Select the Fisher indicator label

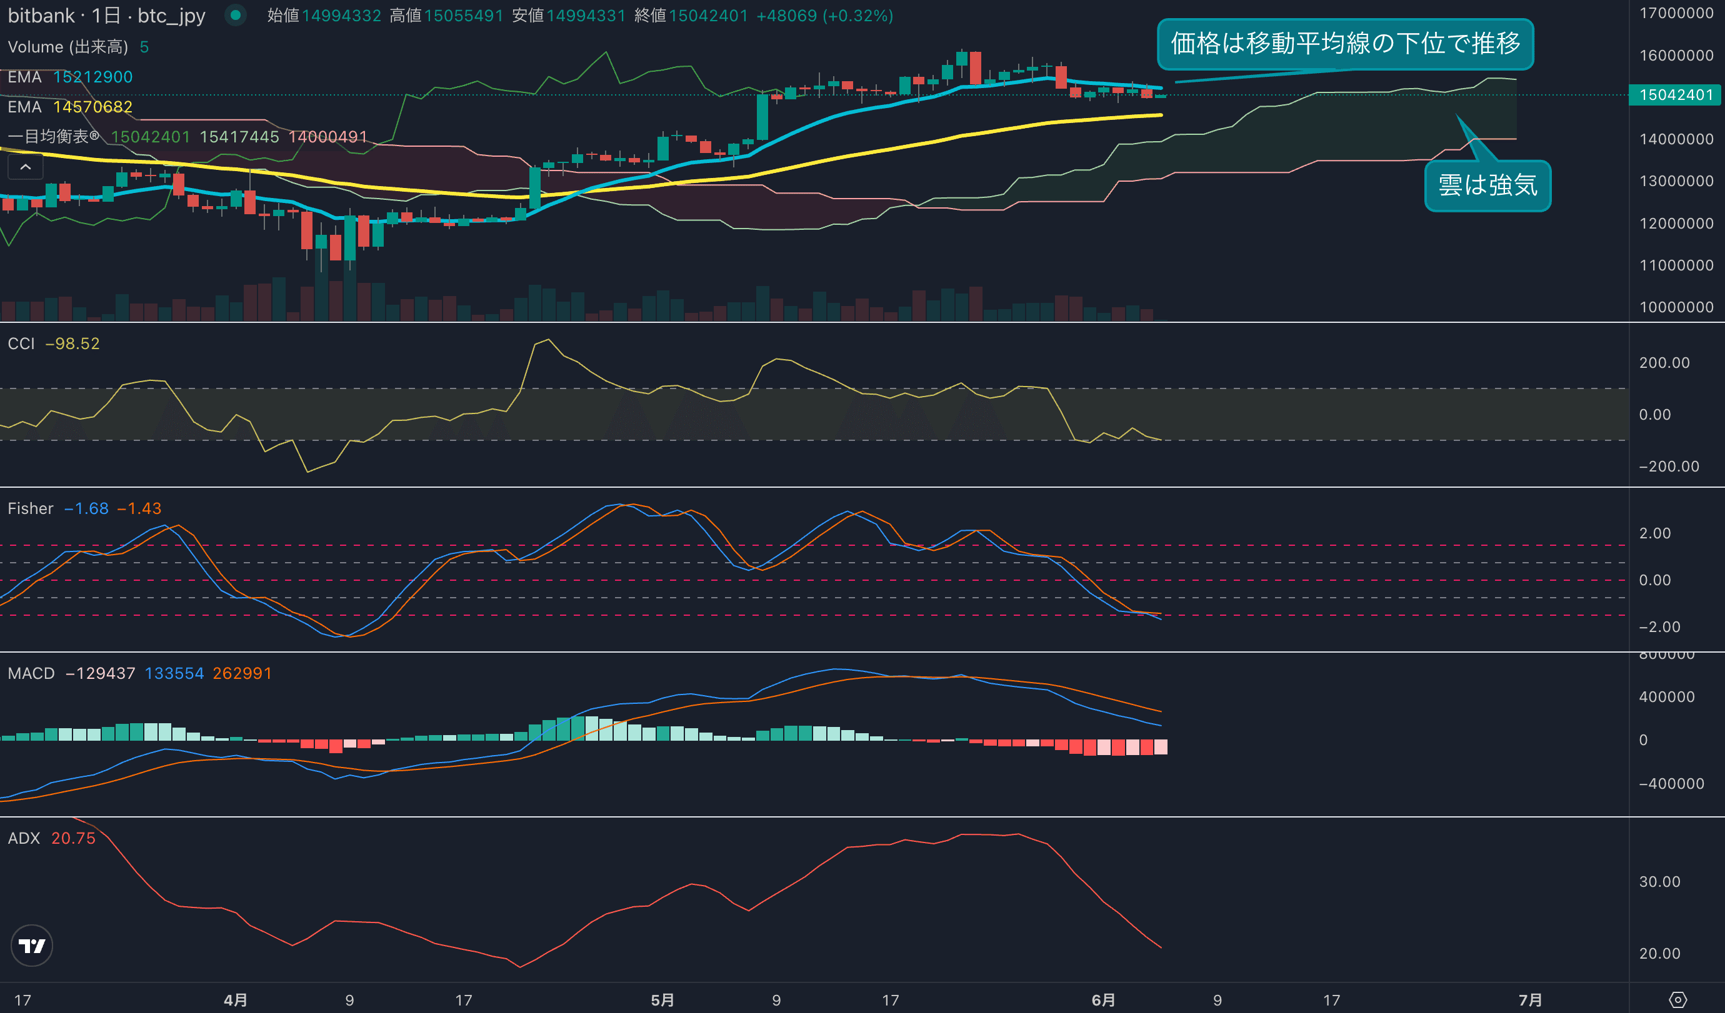(x=30, y=508)
